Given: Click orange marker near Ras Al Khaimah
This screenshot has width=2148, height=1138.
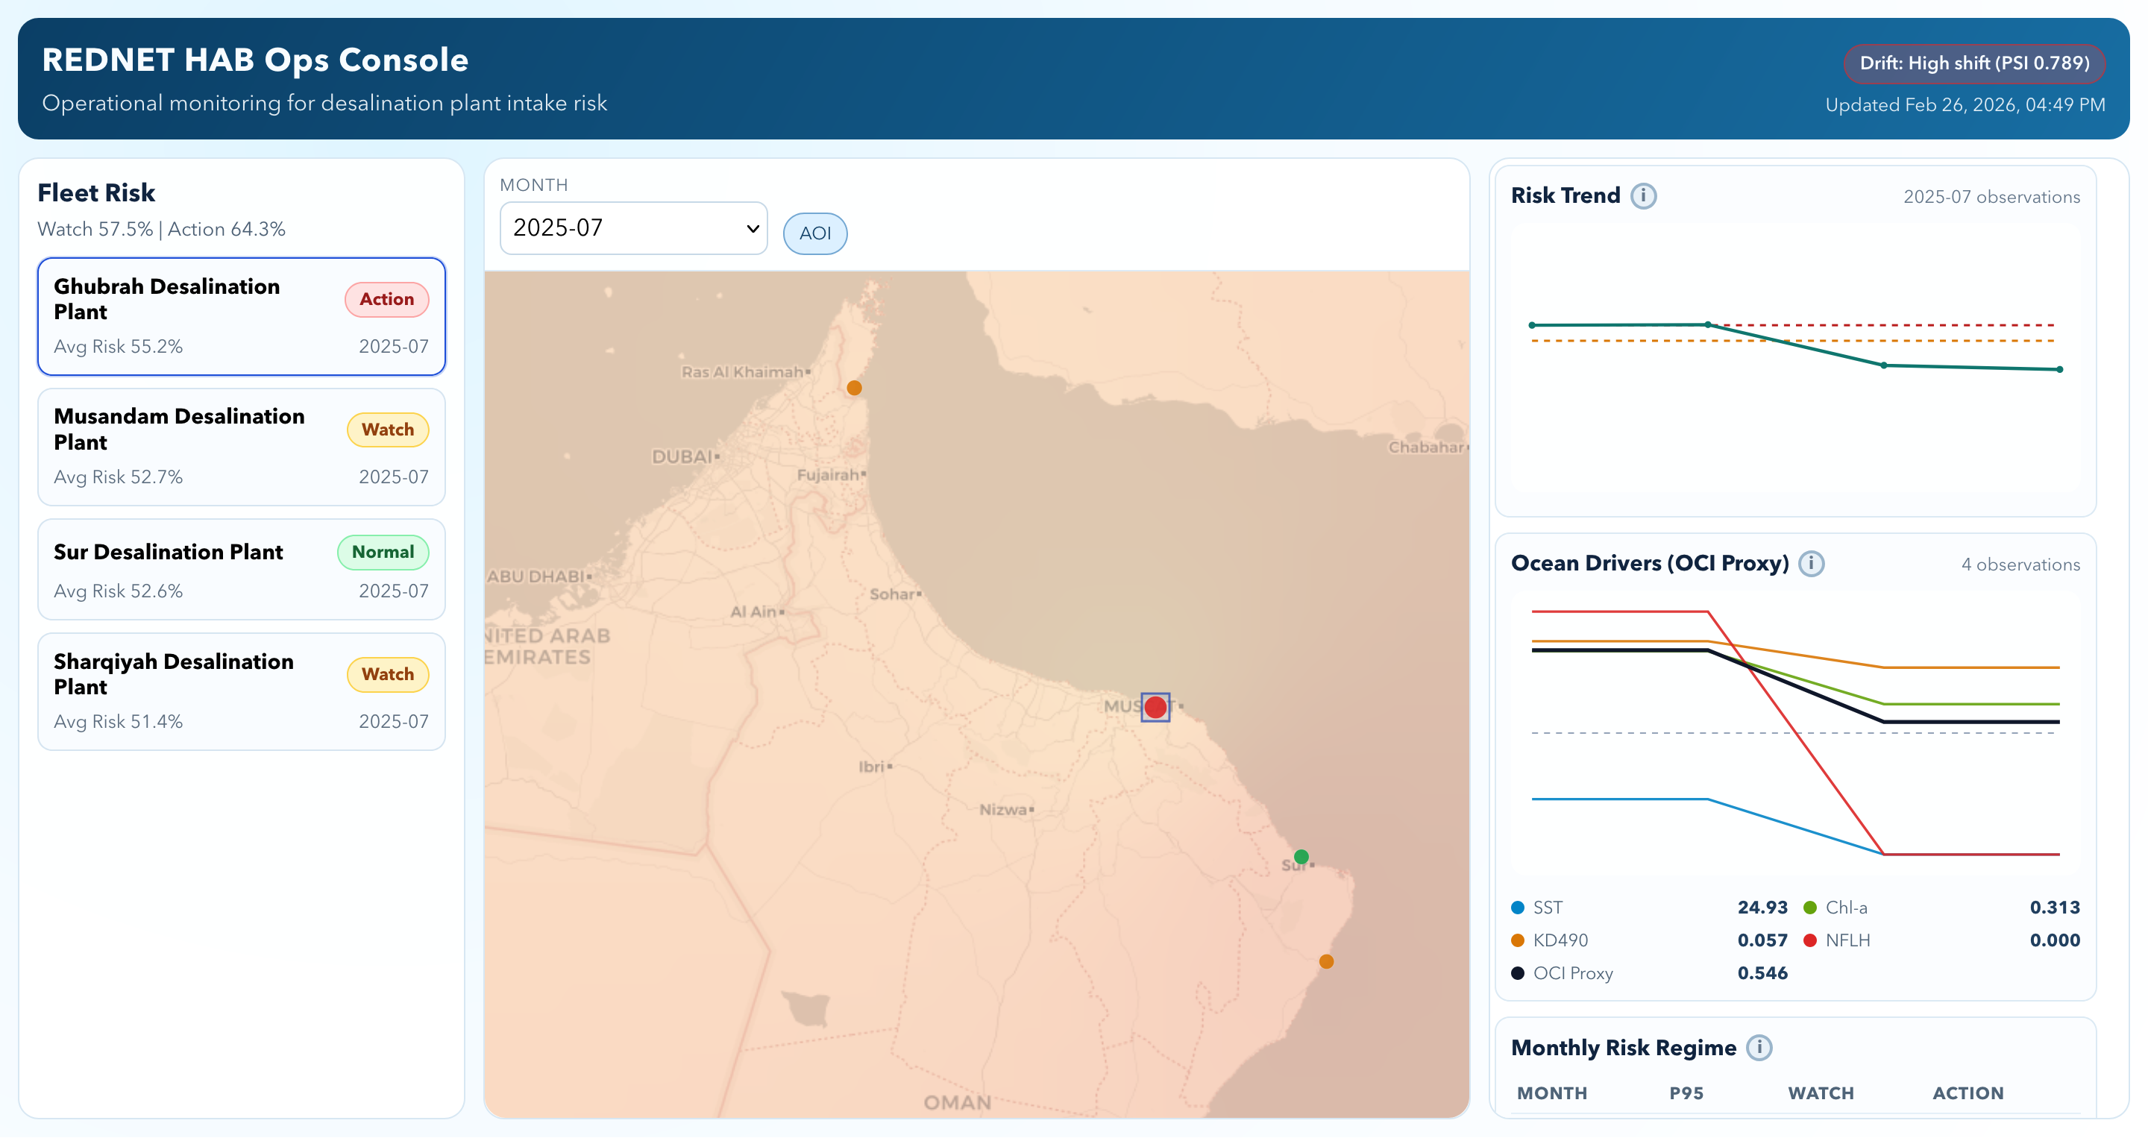Looking at the screenshot, I should click(854, 388).
